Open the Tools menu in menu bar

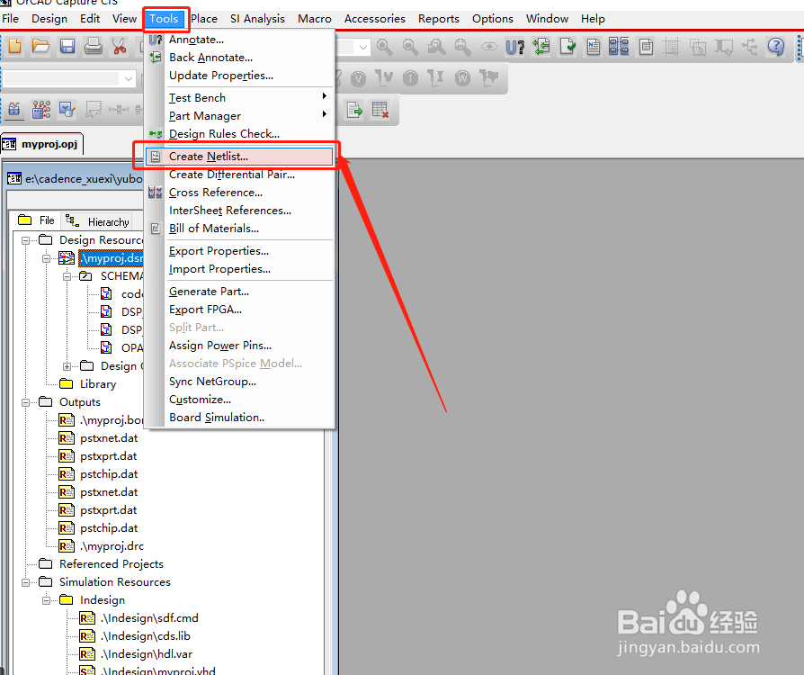tap(164, 19)
